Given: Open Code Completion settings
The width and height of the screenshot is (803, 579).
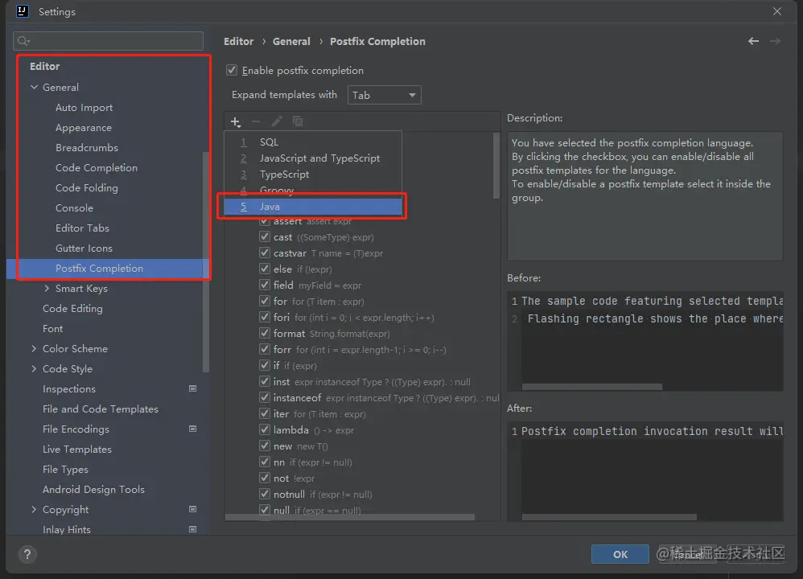Looking at the screenshot, I should (x=97, y=168).
